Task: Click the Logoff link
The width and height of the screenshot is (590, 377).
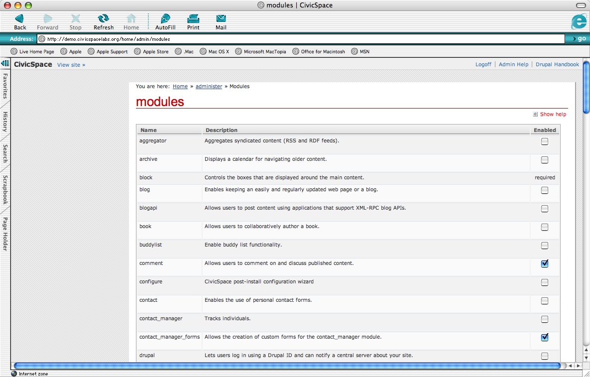Action: (x=483, y=64)
